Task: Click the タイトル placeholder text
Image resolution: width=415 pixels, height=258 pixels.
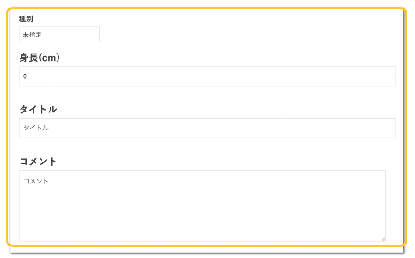Action: [36, 128]
